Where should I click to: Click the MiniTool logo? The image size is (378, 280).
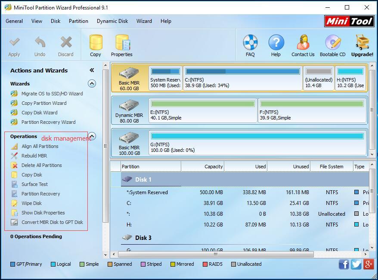[x=349, y=21]
